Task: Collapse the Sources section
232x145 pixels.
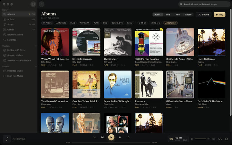Action: (36, 67)
